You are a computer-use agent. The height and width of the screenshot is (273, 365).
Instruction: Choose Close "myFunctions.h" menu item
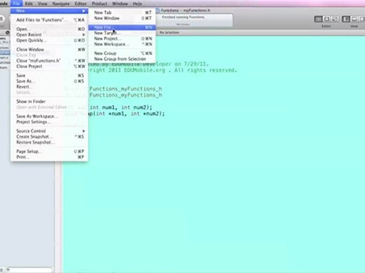[49, 61]
